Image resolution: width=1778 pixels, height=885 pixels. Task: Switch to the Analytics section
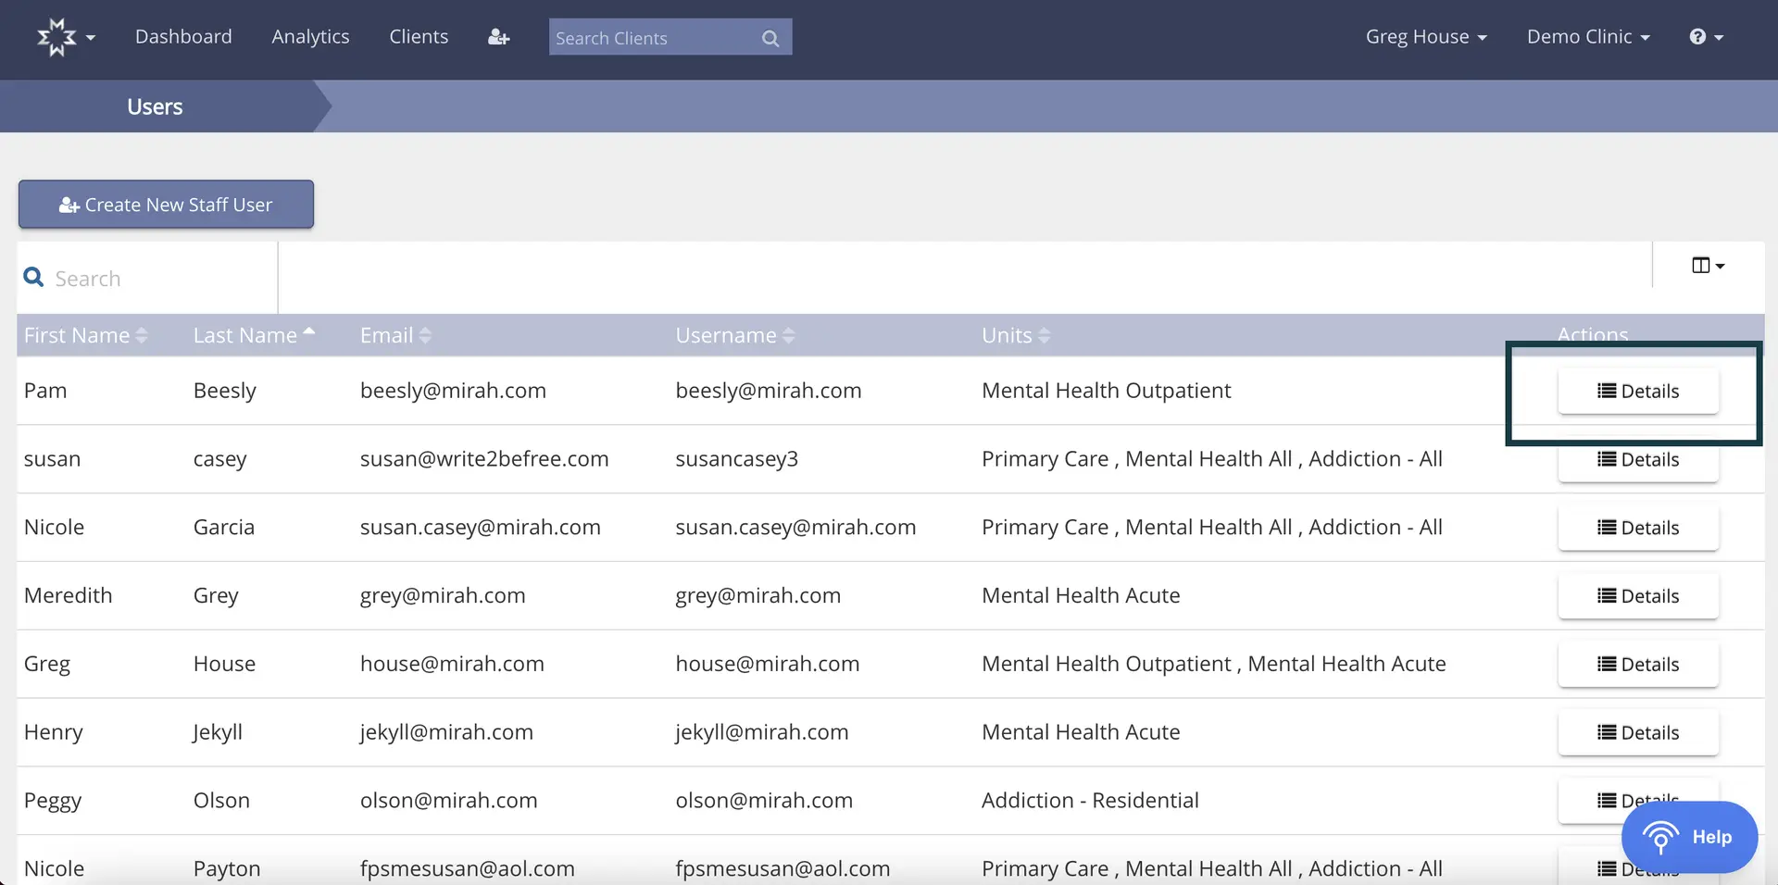[310, 36]
